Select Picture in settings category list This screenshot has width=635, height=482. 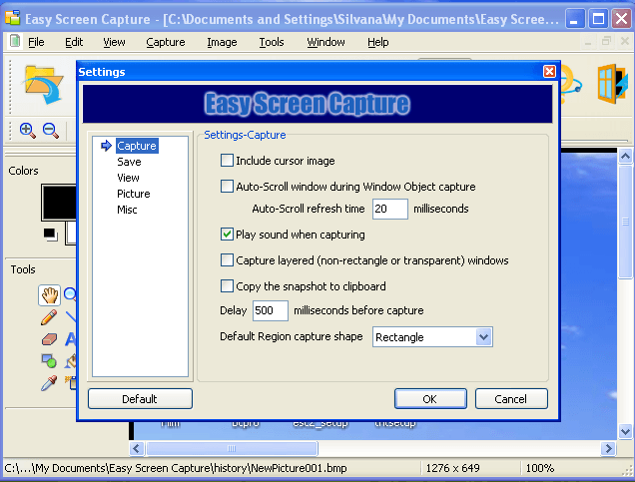[x=133, y=194]
